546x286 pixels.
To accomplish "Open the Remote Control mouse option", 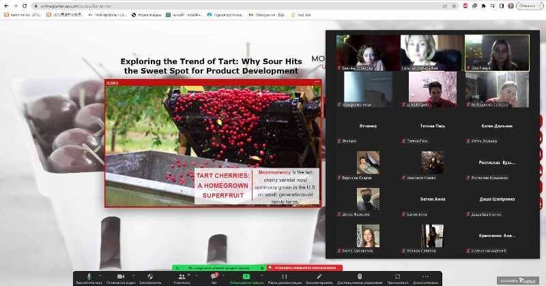I will click(x=360, y=279).
